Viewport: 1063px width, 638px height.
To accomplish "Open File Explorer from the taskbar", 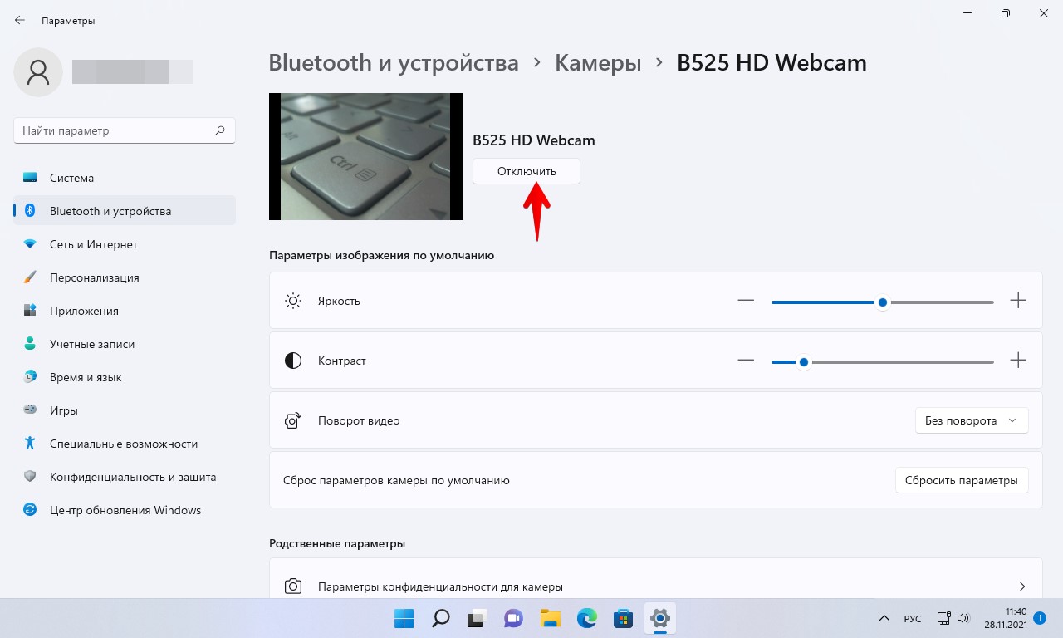I will click(x=550, y=618).
